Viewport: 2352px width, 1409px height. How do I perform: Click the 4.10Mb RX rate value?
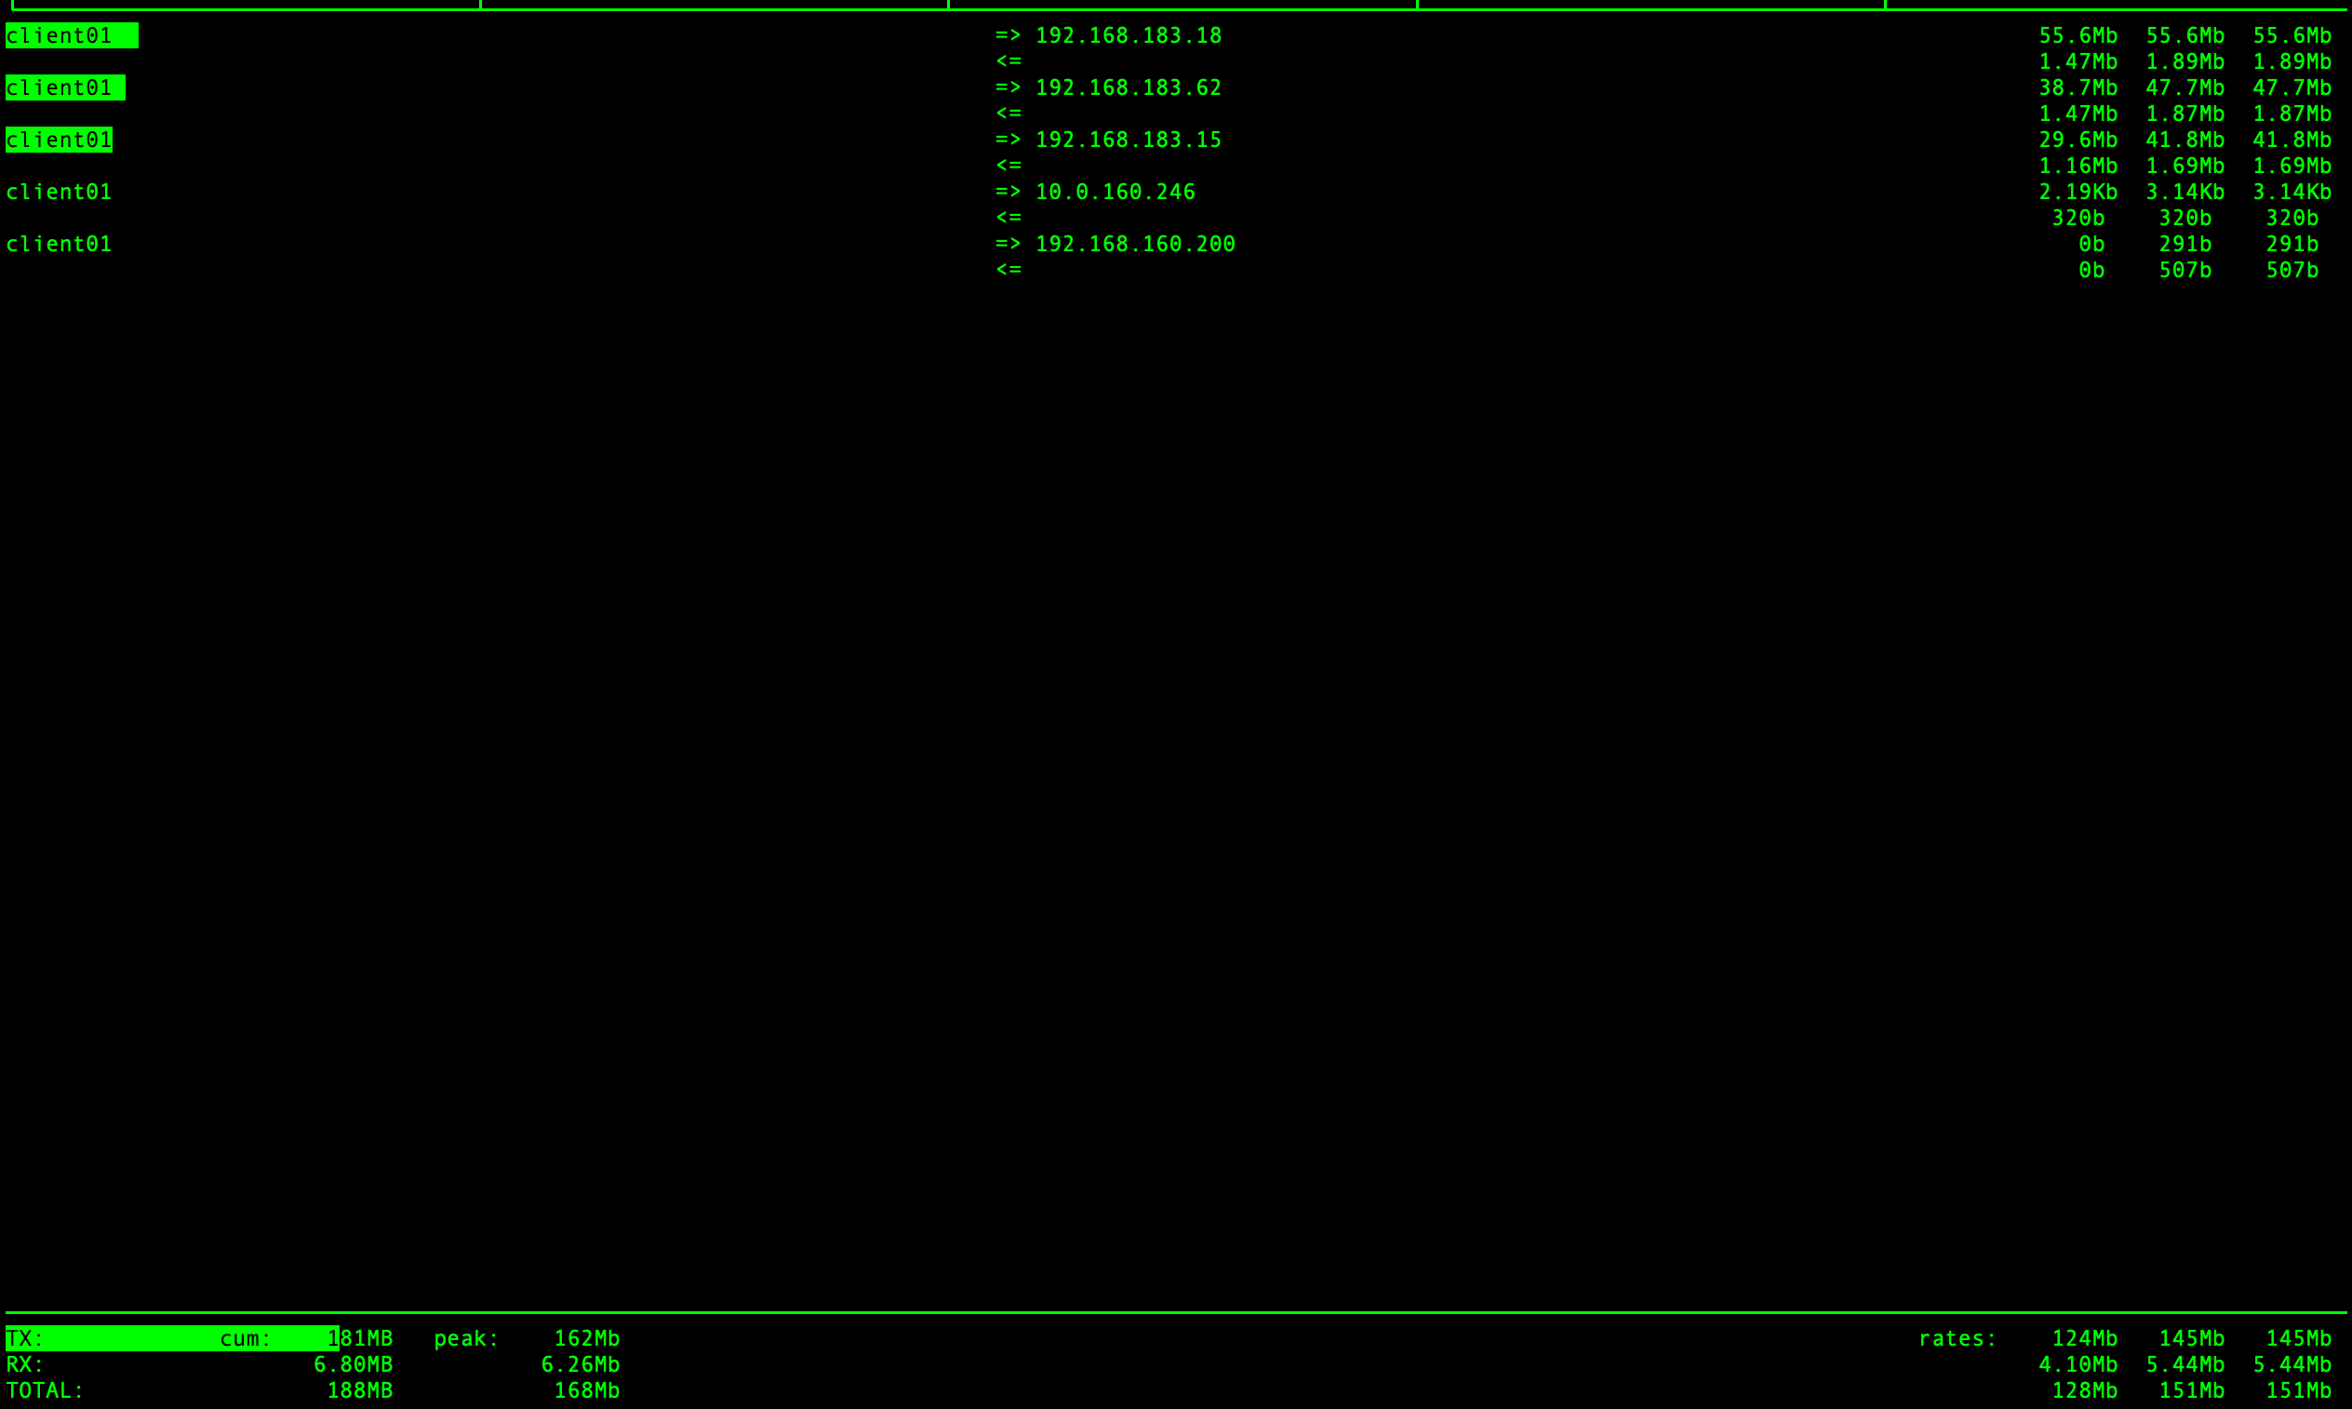[x=2078, y=1364]
